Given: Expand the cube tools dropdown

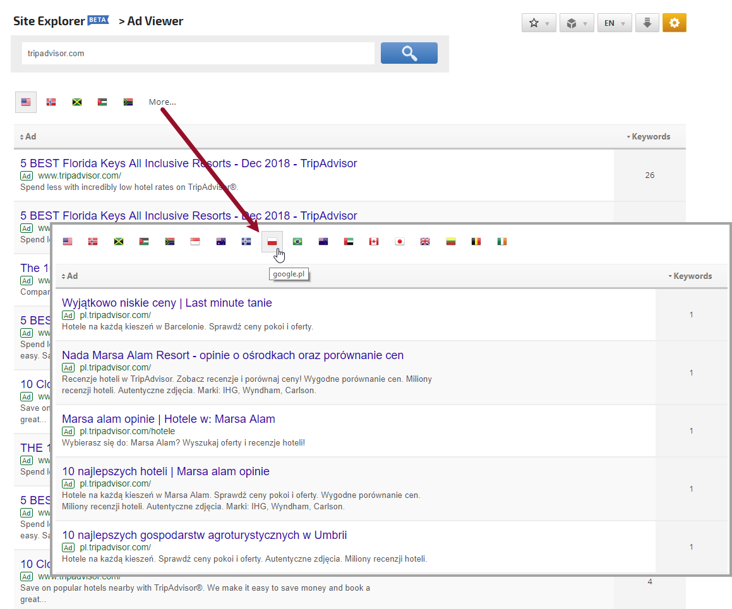Looking at the screenshot, I should [x=577, y=23].
